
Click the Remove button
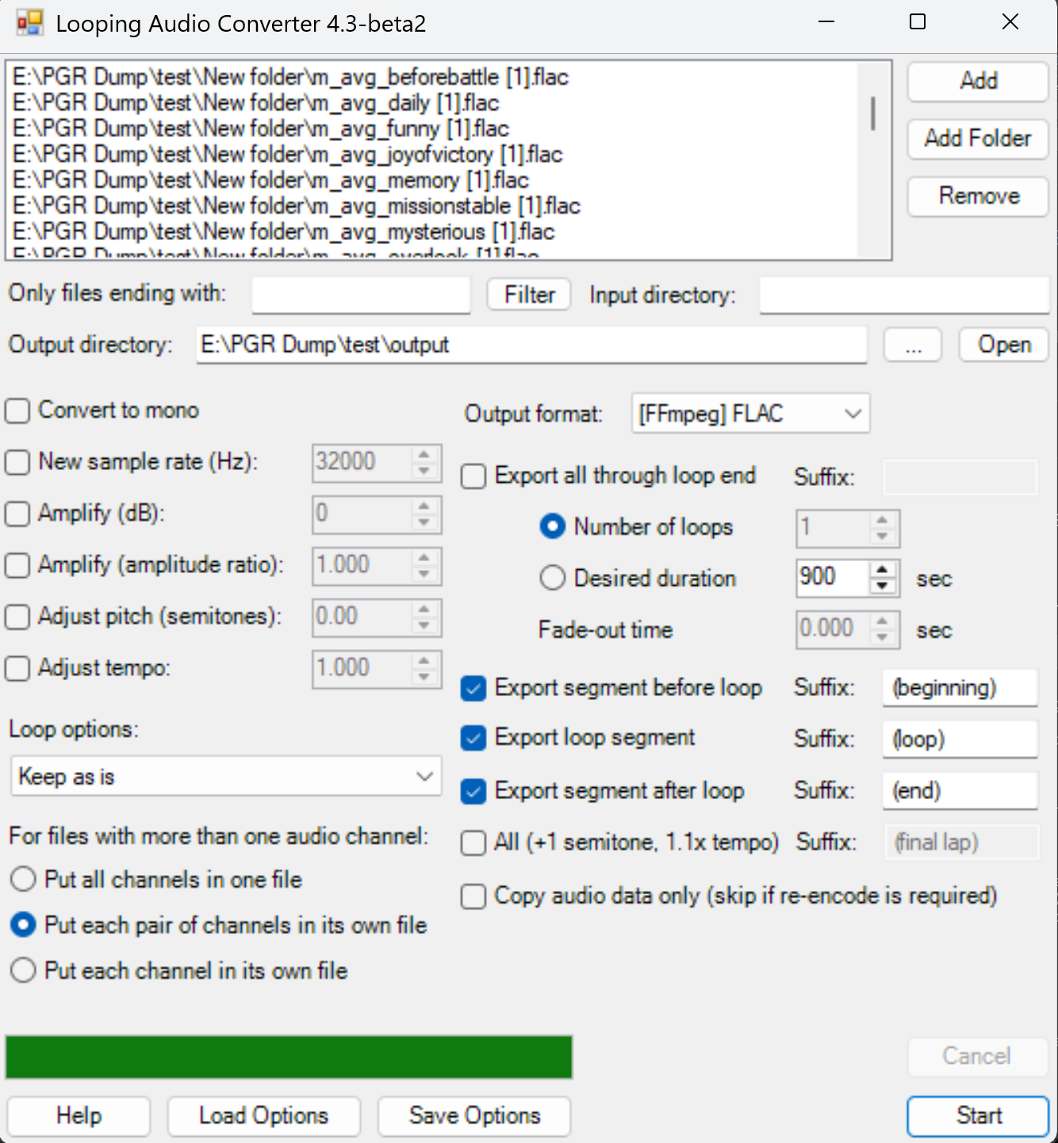978,196
